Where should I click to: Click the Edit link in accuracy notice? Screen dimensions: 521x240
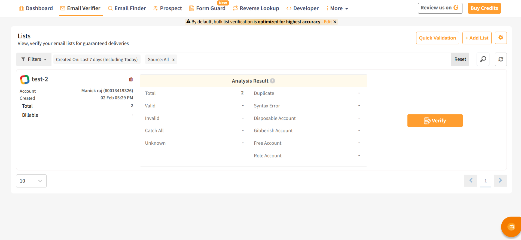[x=328, y=22]
